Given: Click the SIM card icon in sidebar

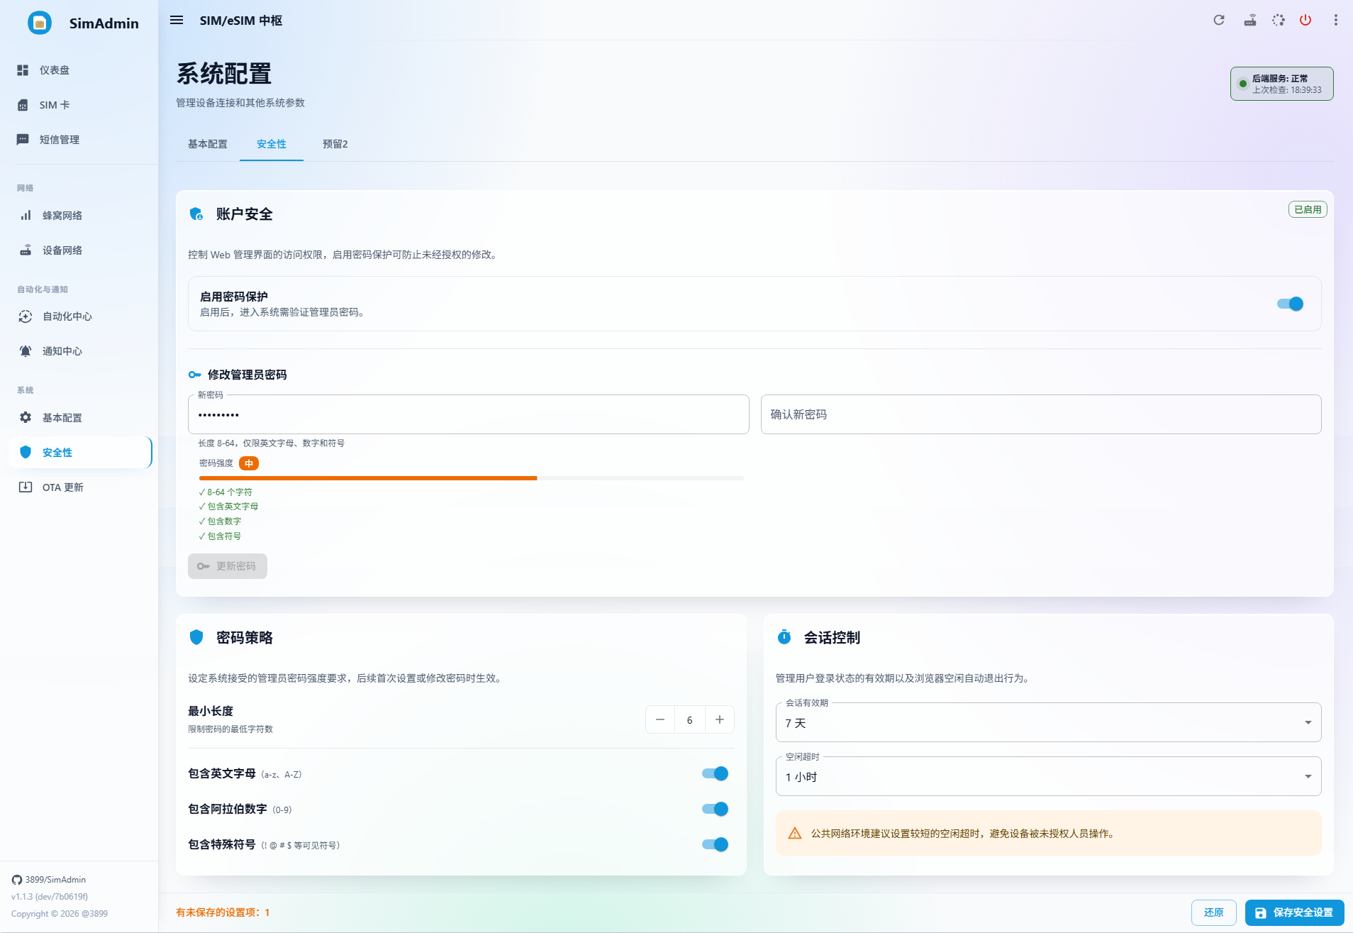Looking at the screenshot, I should pyautogui.click(x=23, y=105).
